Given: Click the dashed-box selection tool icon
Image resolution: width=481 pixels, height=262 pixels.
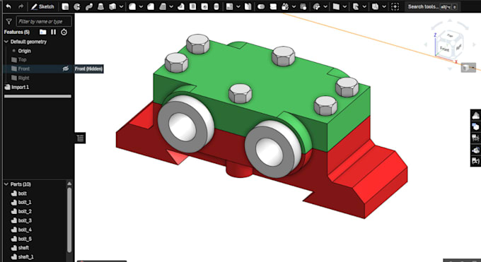Looking at the screenshot, I should point(395,6).
